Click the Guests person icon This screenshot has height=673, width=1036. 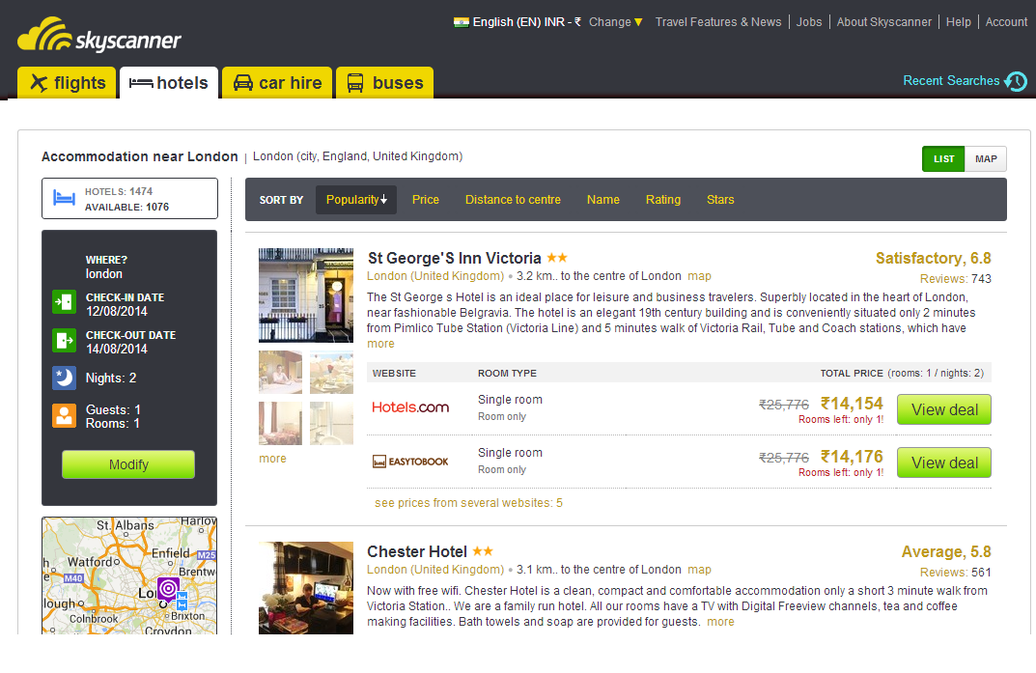tap(64, 415)
